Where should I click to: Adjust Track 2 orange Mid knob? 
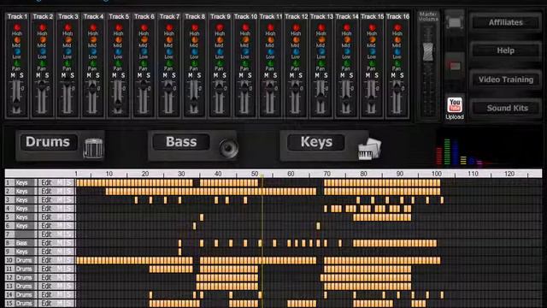pos(42,40)
